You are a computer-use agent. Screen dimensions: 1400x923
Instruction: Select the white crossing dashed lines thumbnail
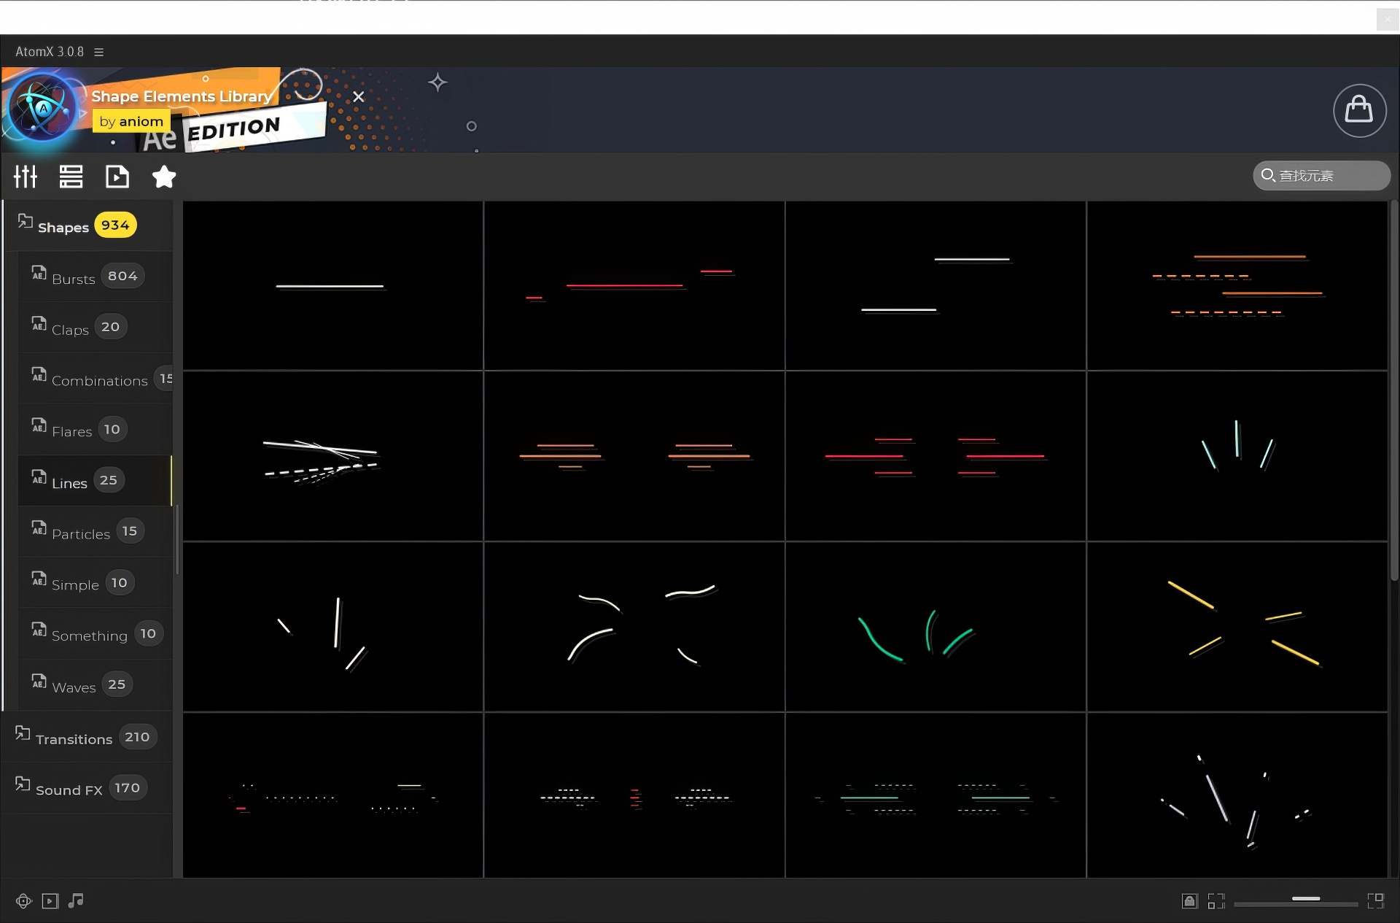tap(332, 456)
